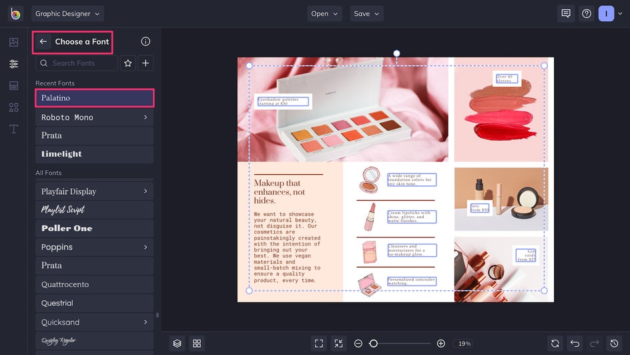
Task: Click the rotation handle above the selection
Action: click(396, 53)
